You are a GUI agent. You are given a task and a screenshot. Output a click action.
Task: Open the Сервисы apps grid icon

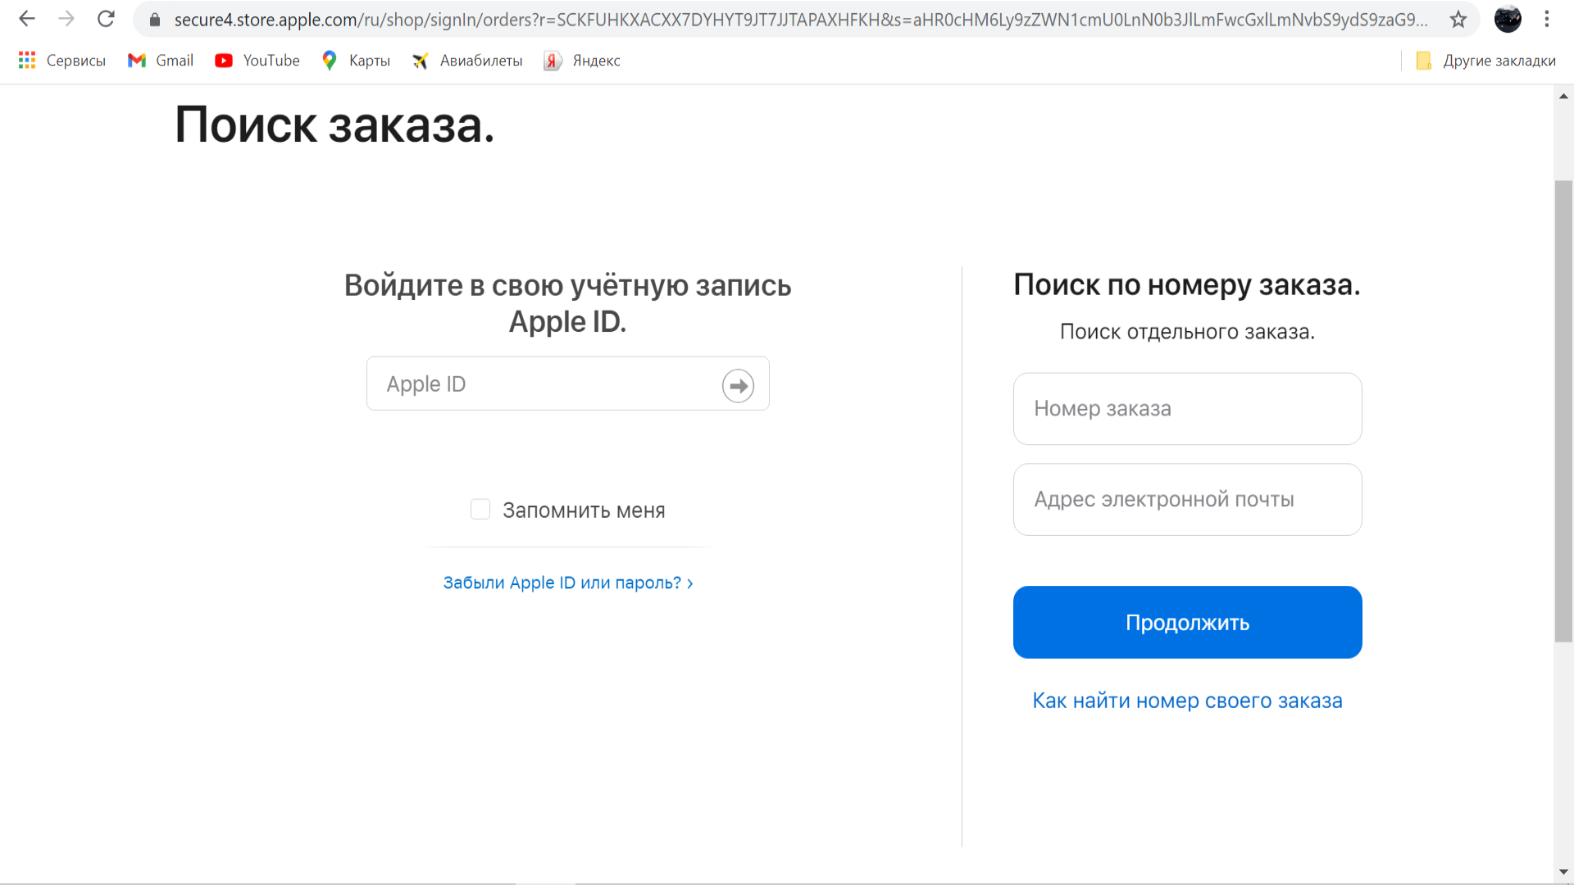27,60
